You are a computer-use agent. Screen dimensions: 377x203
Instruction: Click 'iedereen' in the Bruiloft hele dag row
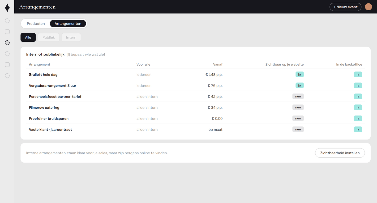[144, 75]
